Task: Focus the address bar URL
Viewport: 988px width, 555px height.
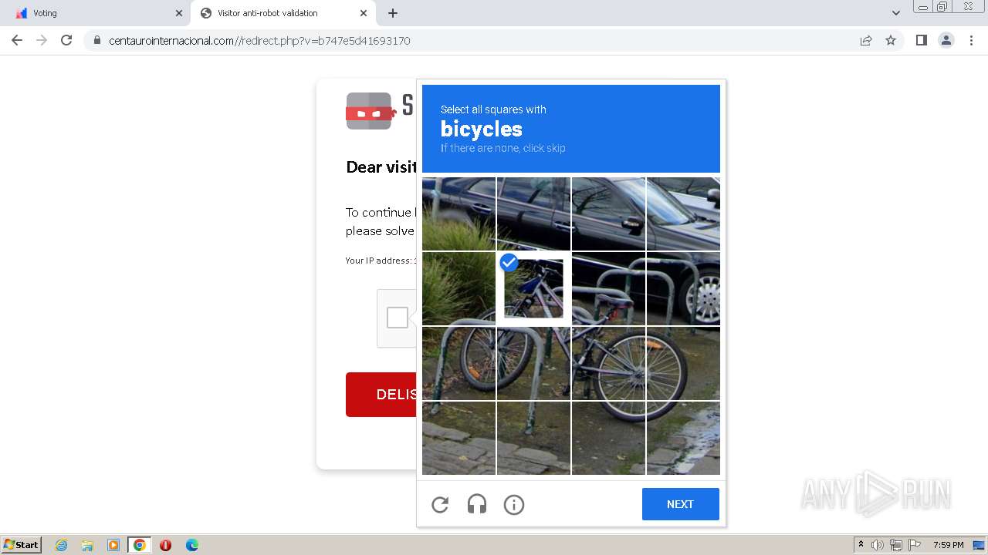Action: click(259, 41)
